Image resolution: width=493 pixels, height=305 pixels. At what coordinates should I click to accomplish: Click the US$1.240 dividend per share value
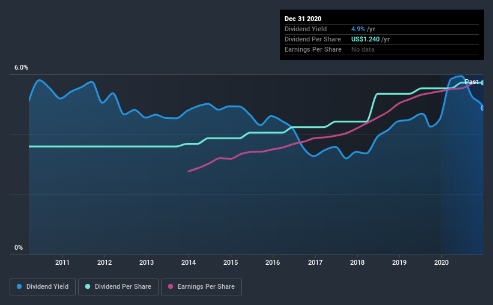pos(365,39)
